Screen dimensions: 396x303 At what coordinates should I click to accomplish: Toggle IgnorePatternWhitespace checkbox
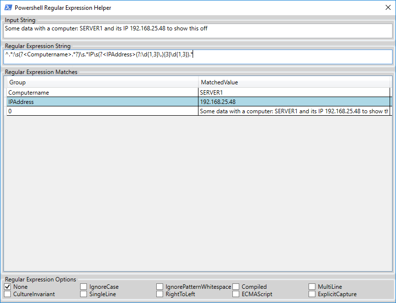tap(160, 287)
